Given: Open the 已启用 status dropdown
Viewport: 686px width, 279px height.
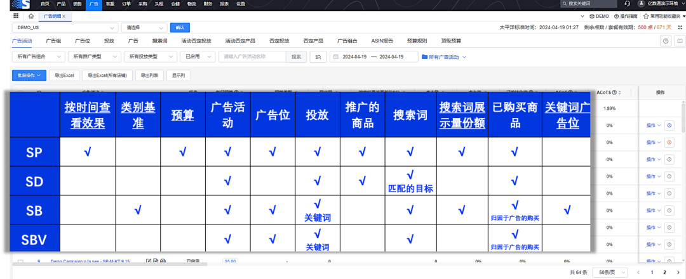Looking at the screenshot, I should pyautogui.click(x=198, y=57).
